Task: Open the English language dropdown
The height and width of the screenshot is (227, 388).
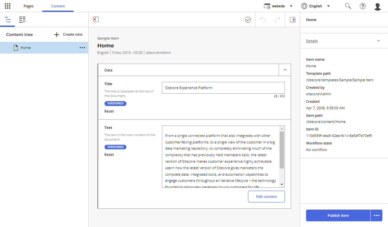Action: pos(316,6)
